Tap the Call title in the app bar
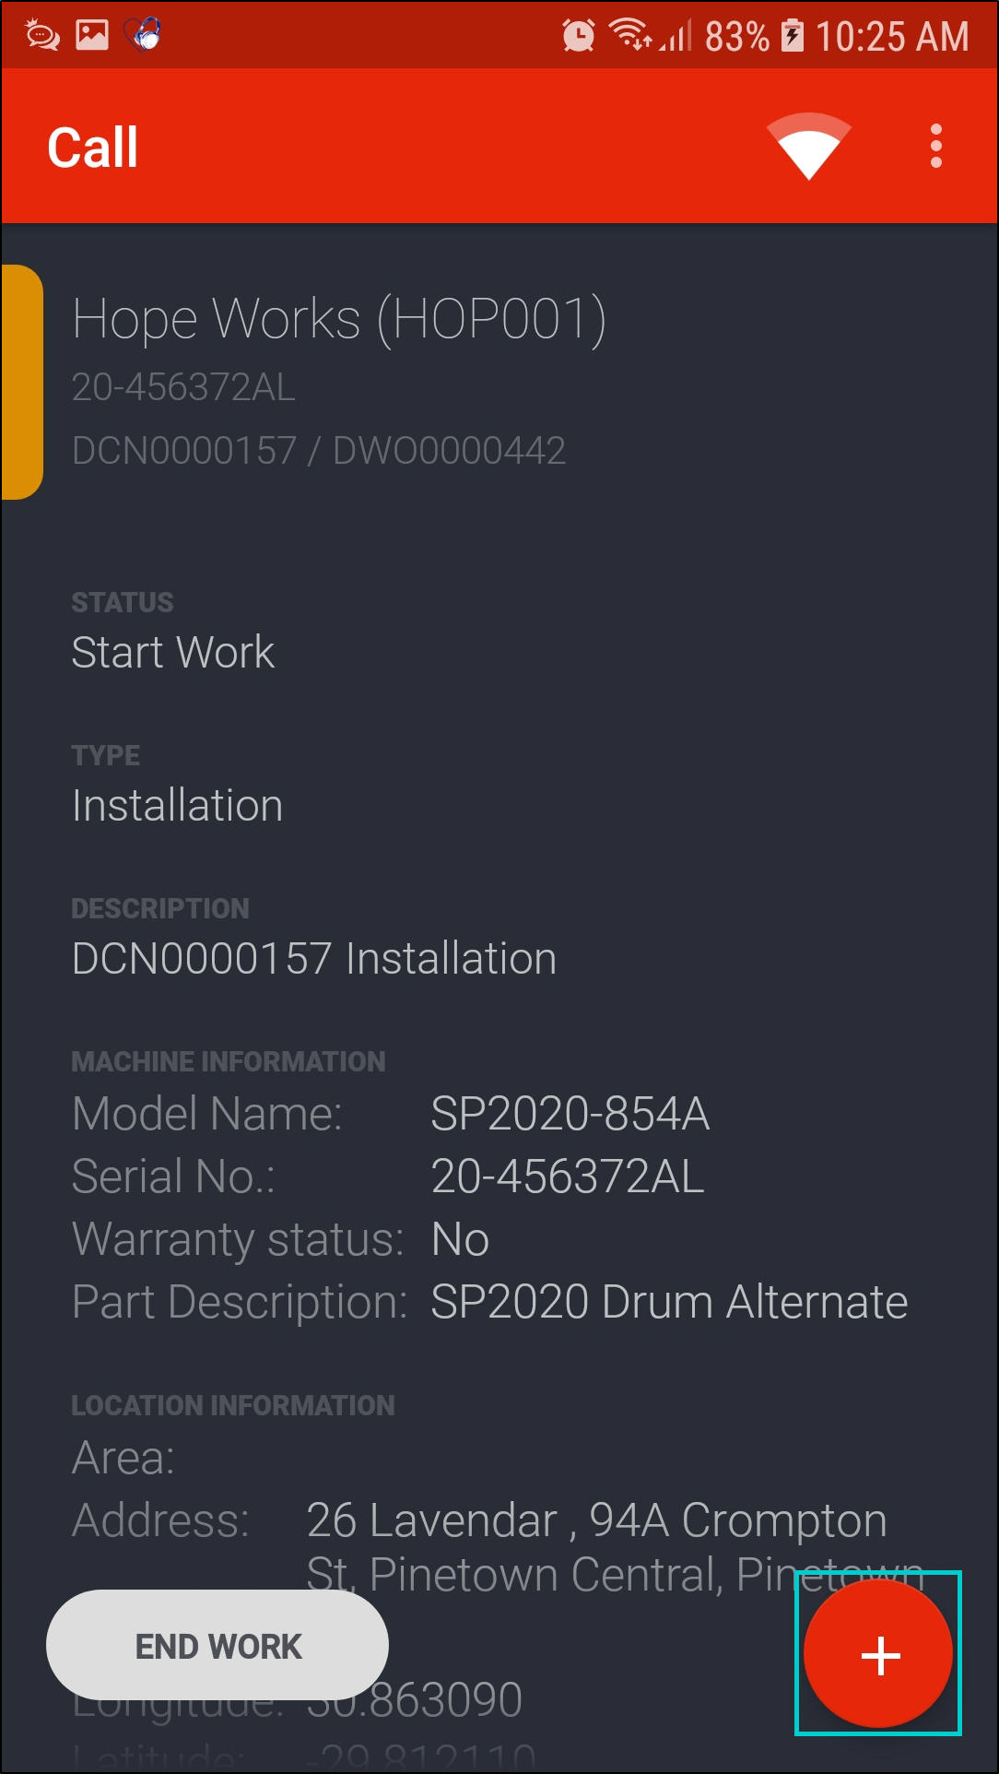 click(x=93, y=148)
